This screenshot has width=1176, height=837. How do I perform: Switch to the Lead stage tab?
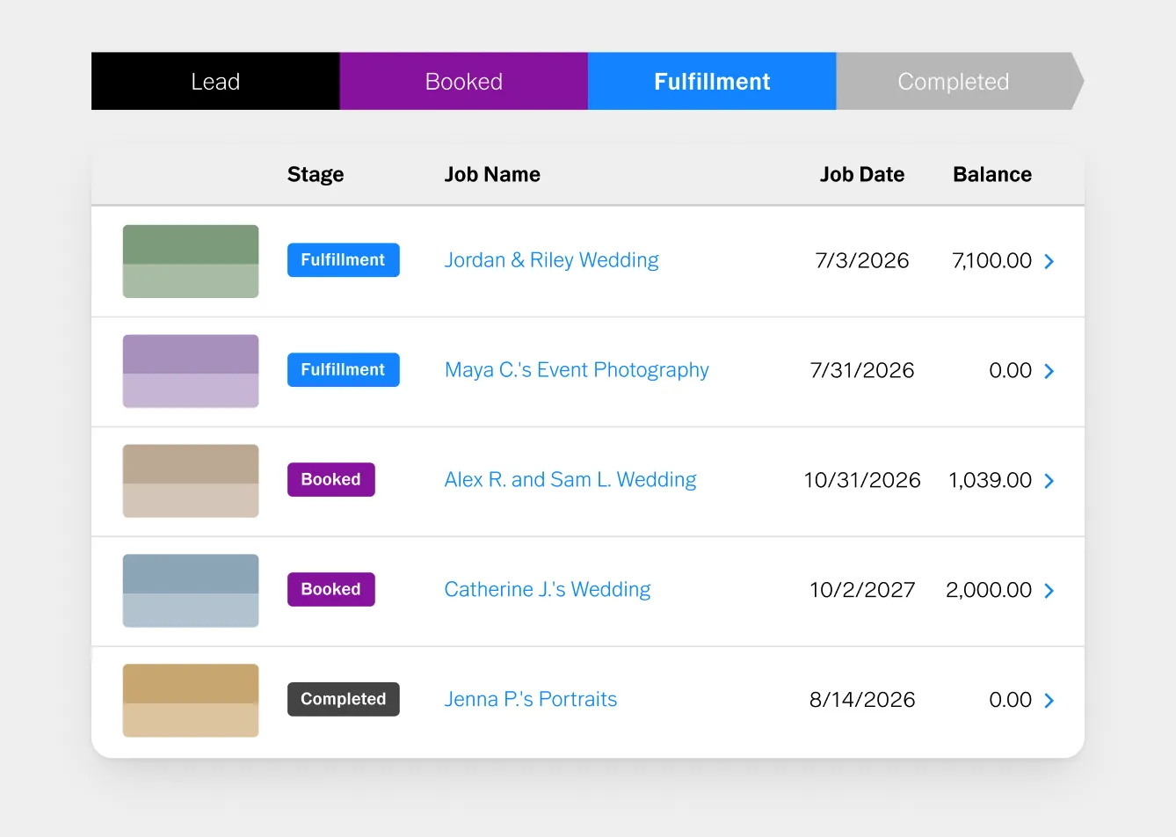tap(215, 81)
